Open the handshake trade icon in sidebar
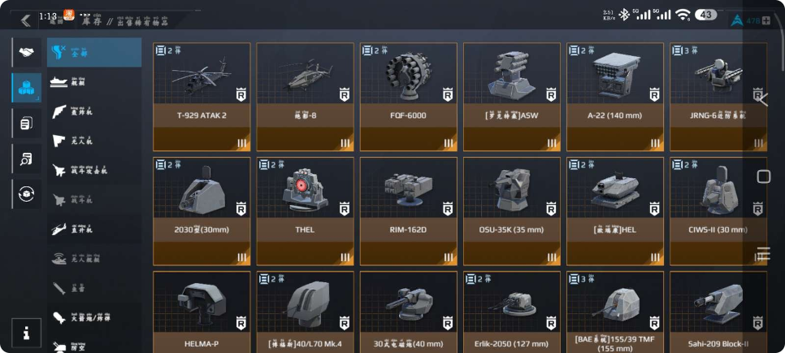 pos(27,52)
